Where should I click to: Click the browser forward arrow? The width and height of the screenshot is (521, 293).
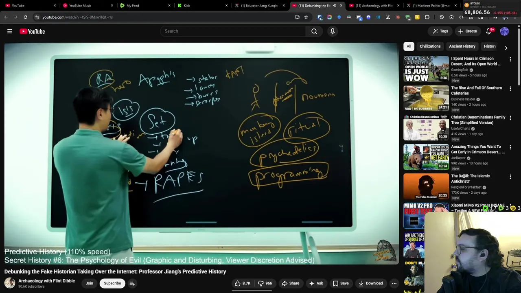point(15,17)
